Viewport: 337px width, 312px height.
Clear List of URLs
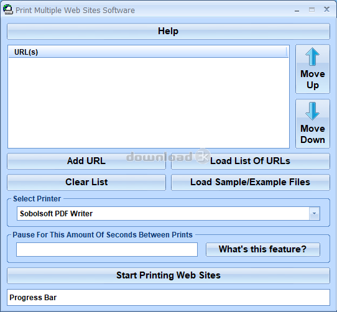pyautogui.click(x=86, y=182)
